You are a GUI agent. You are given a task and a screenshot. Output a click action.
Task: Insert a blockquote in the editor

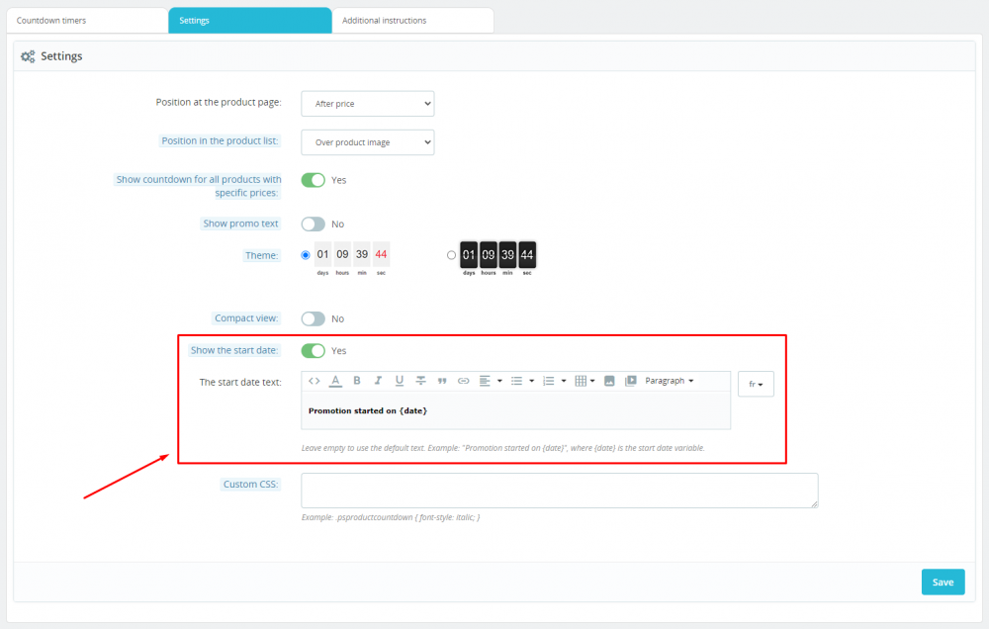pos(440,381)
